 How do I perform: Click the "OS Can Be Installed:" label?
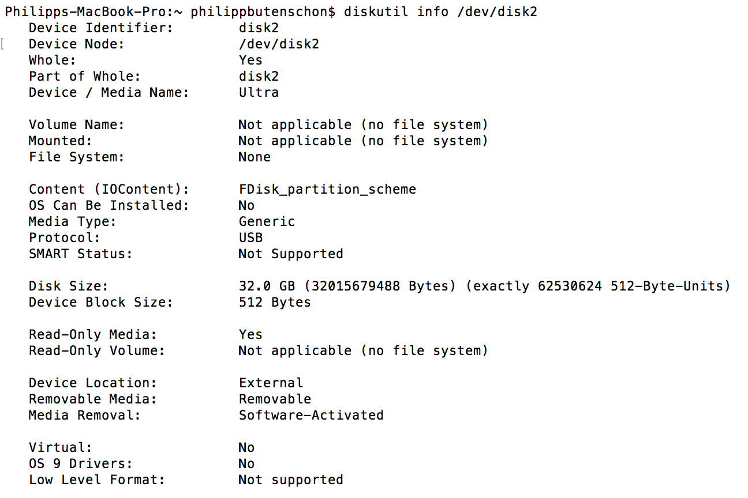[109, 205]
